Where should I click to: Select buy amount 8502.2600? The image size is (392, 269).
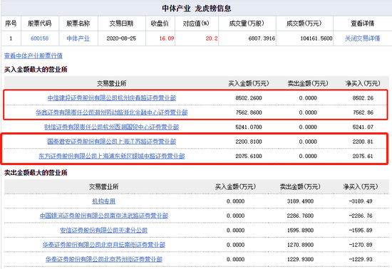pyautogui.click(x=249, y=97)
